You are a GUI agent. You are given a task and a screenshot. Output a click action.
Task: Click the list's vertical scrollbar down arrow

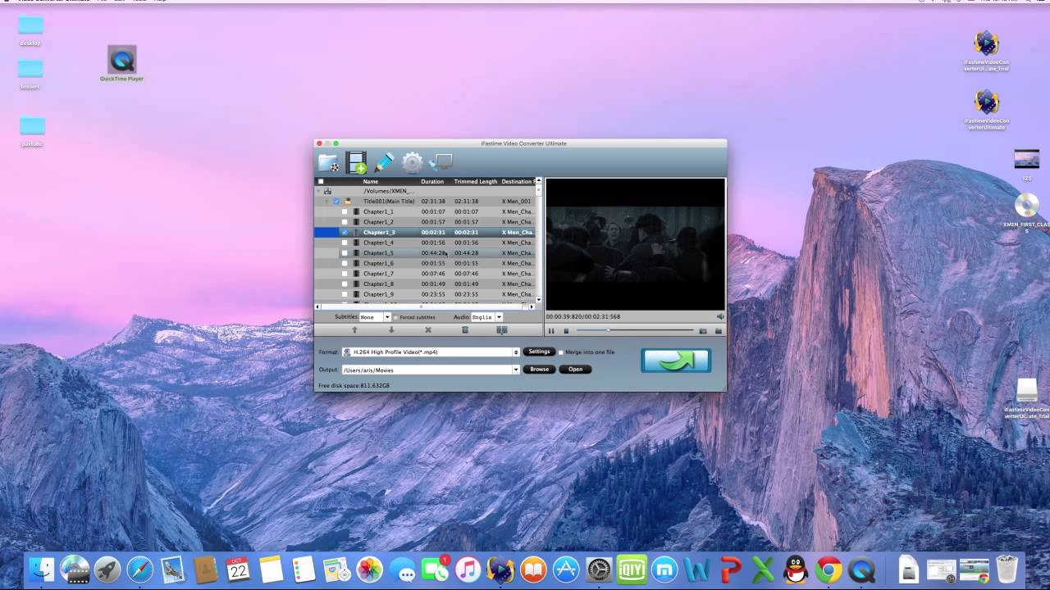pos(539,300)
